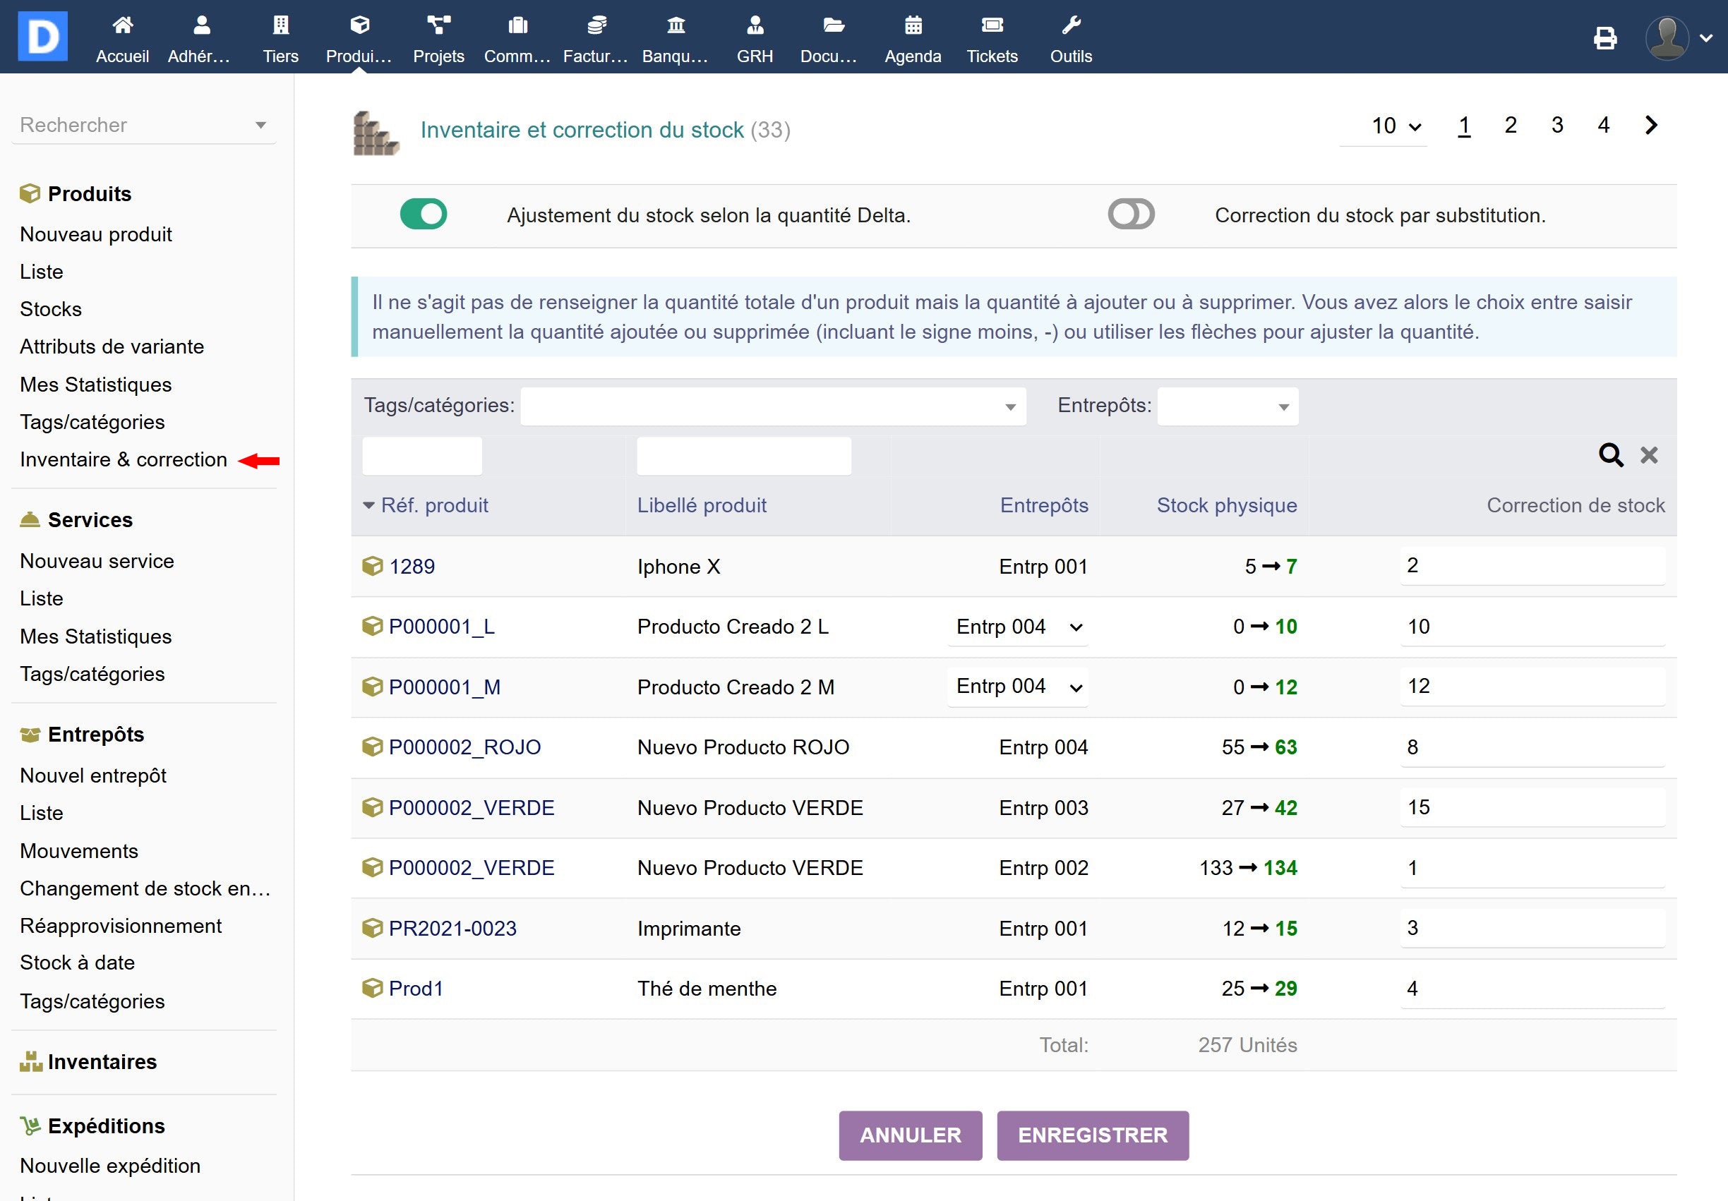This screenshot has height=1201, width=1728.
Task: Click the search magnifier icon in table
Action: pyautogui.click(x=1610, y=455)
